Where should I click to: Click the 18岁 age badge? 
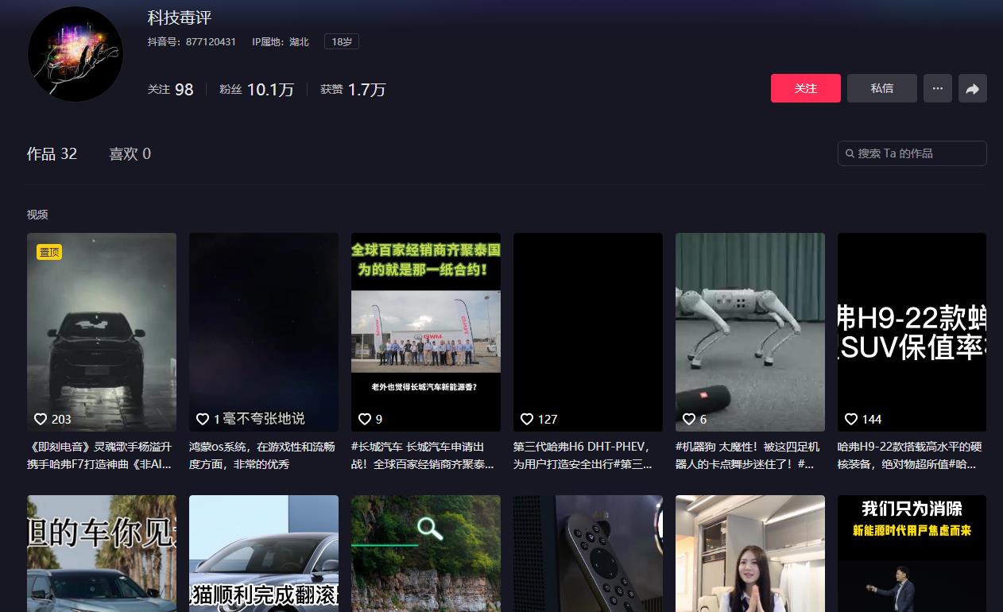tap(342, 41)
